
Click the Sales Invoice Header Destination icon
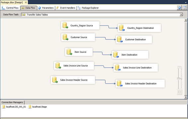pos(120,83)
